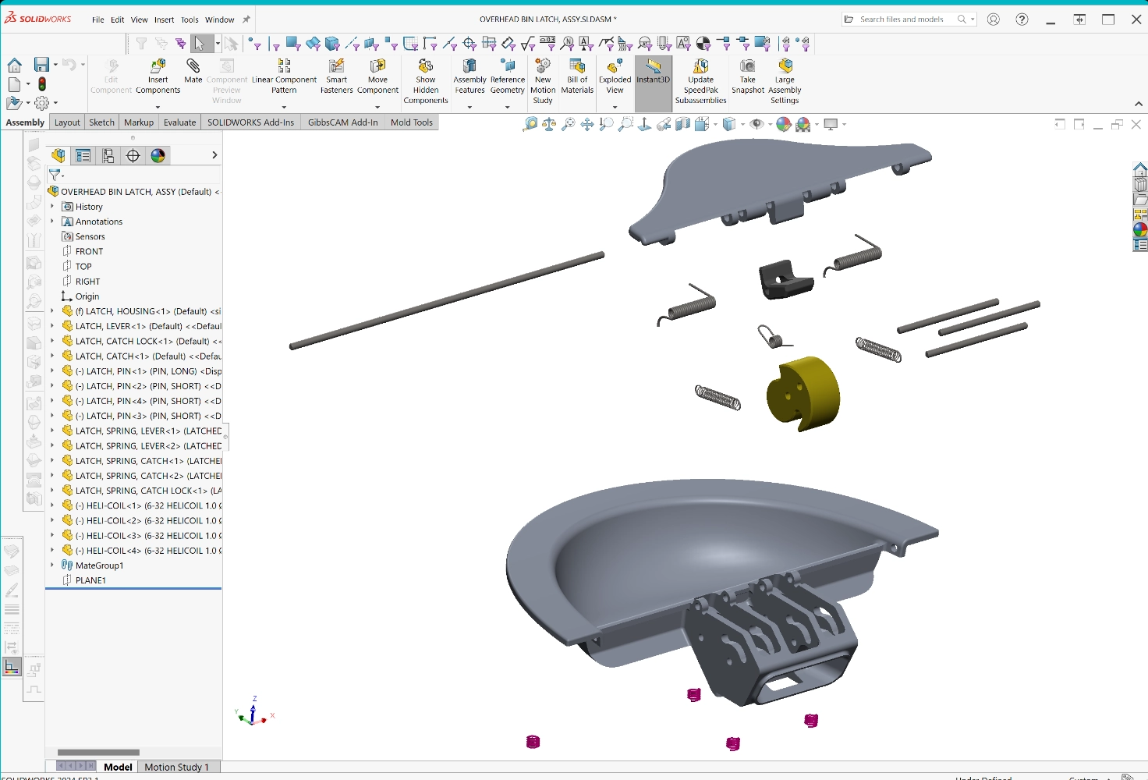Open the Linear Component Pattern dropdown arrow

coord(284,107)
